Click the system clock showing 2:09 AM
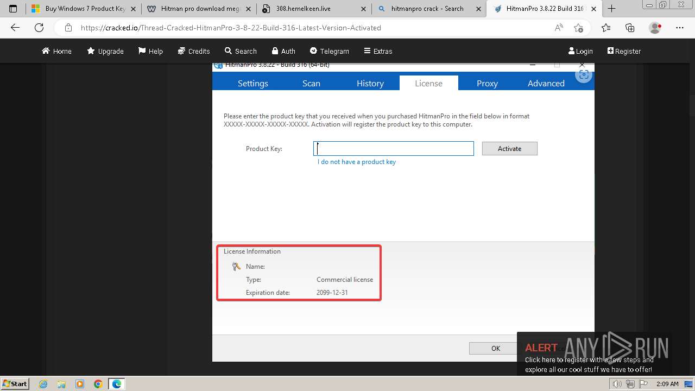This screenshot has width=695, height=391. pos(667,384)
